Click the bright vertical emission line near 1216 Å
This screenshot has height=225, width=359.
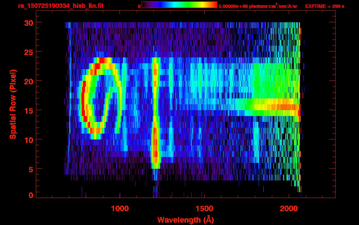[x=156, y=113]
